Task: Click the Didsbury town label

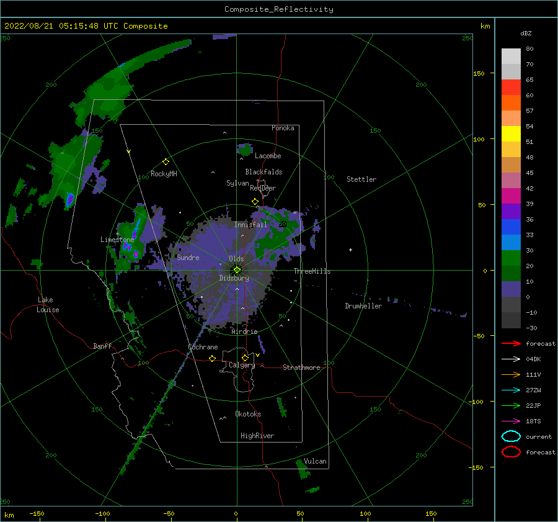Action: coord(234,278)
